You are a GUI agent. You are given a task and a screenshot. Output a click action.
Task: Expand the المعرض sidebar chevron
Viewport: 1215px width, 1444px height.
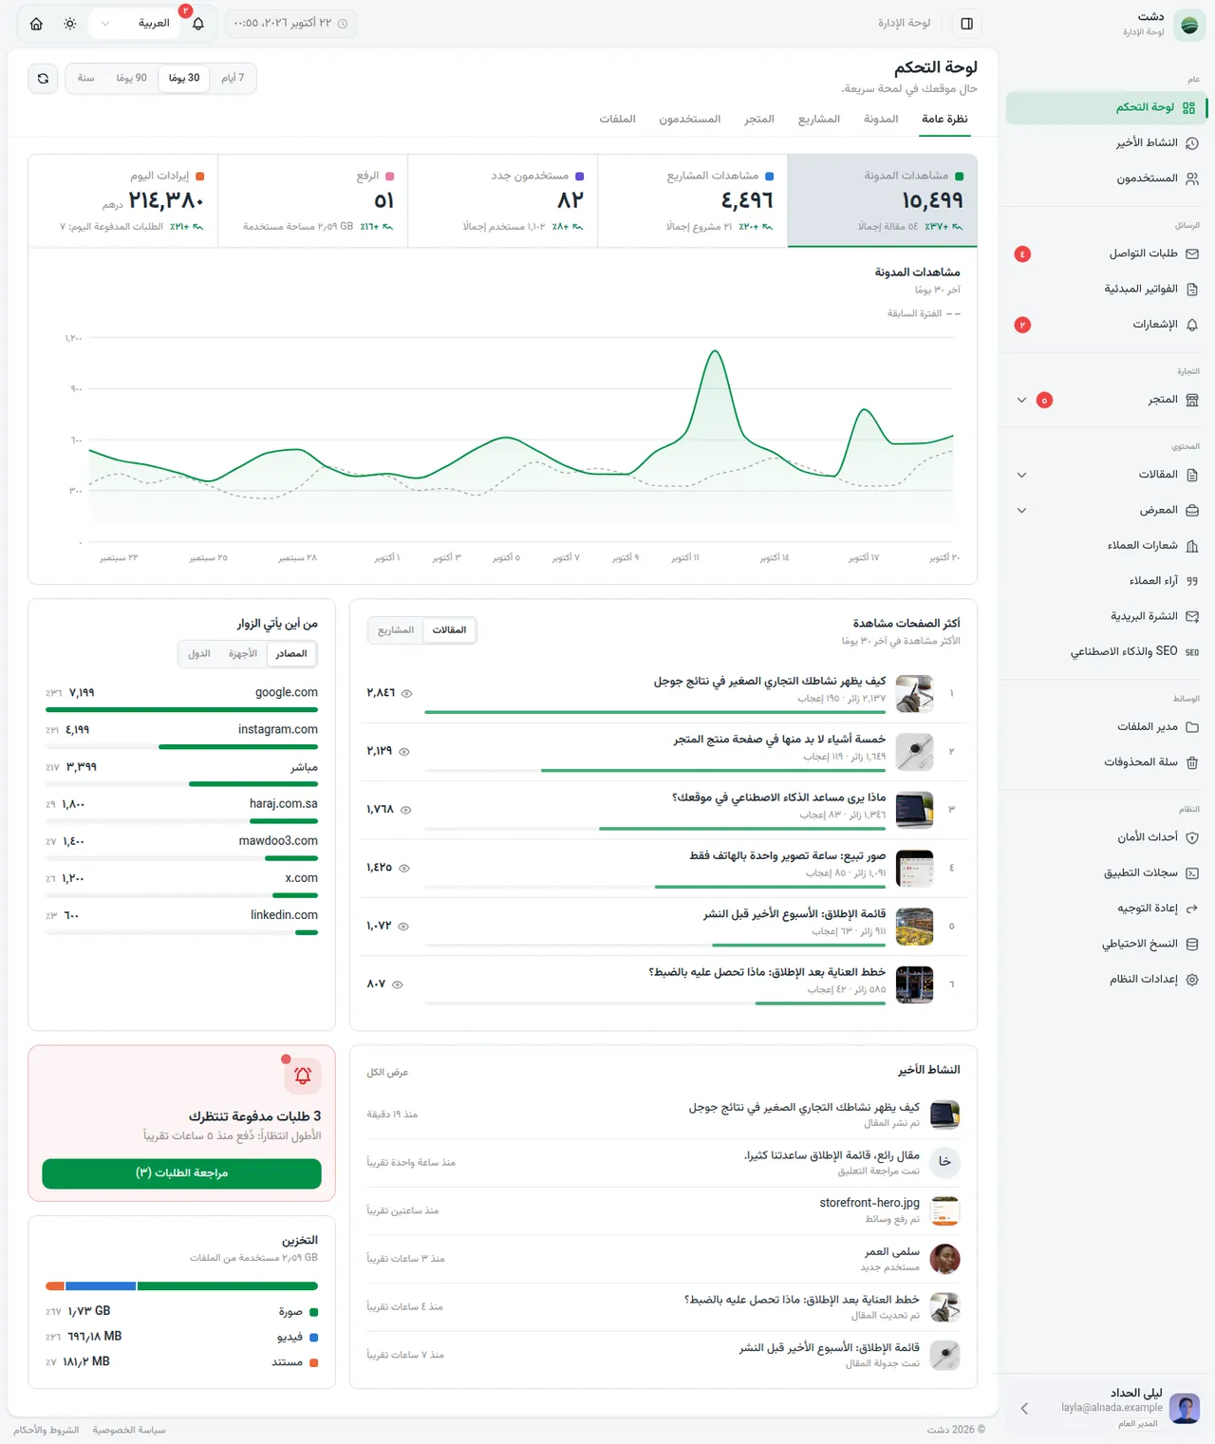tap(1021, 511)
